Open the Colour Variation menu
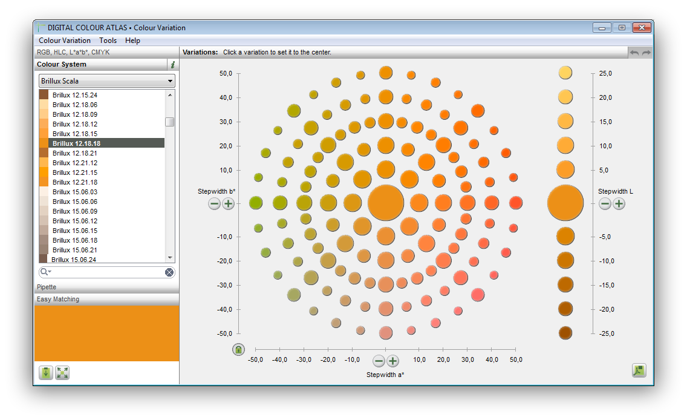Viewport: 687px width, 420px height. [x=64, y=41]
